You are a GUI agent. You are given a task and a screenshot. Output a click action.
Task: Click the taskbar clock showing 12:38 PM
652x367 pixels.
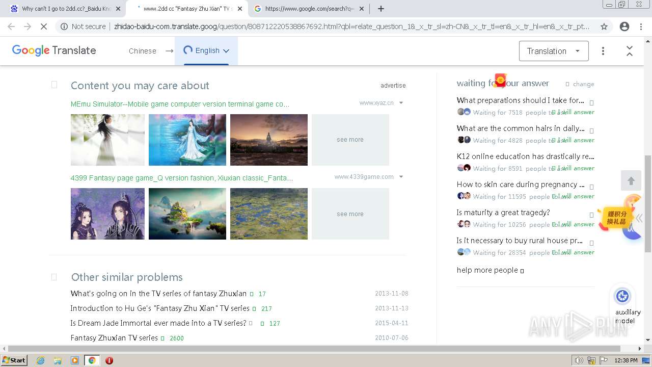click(x=626, y=360)
